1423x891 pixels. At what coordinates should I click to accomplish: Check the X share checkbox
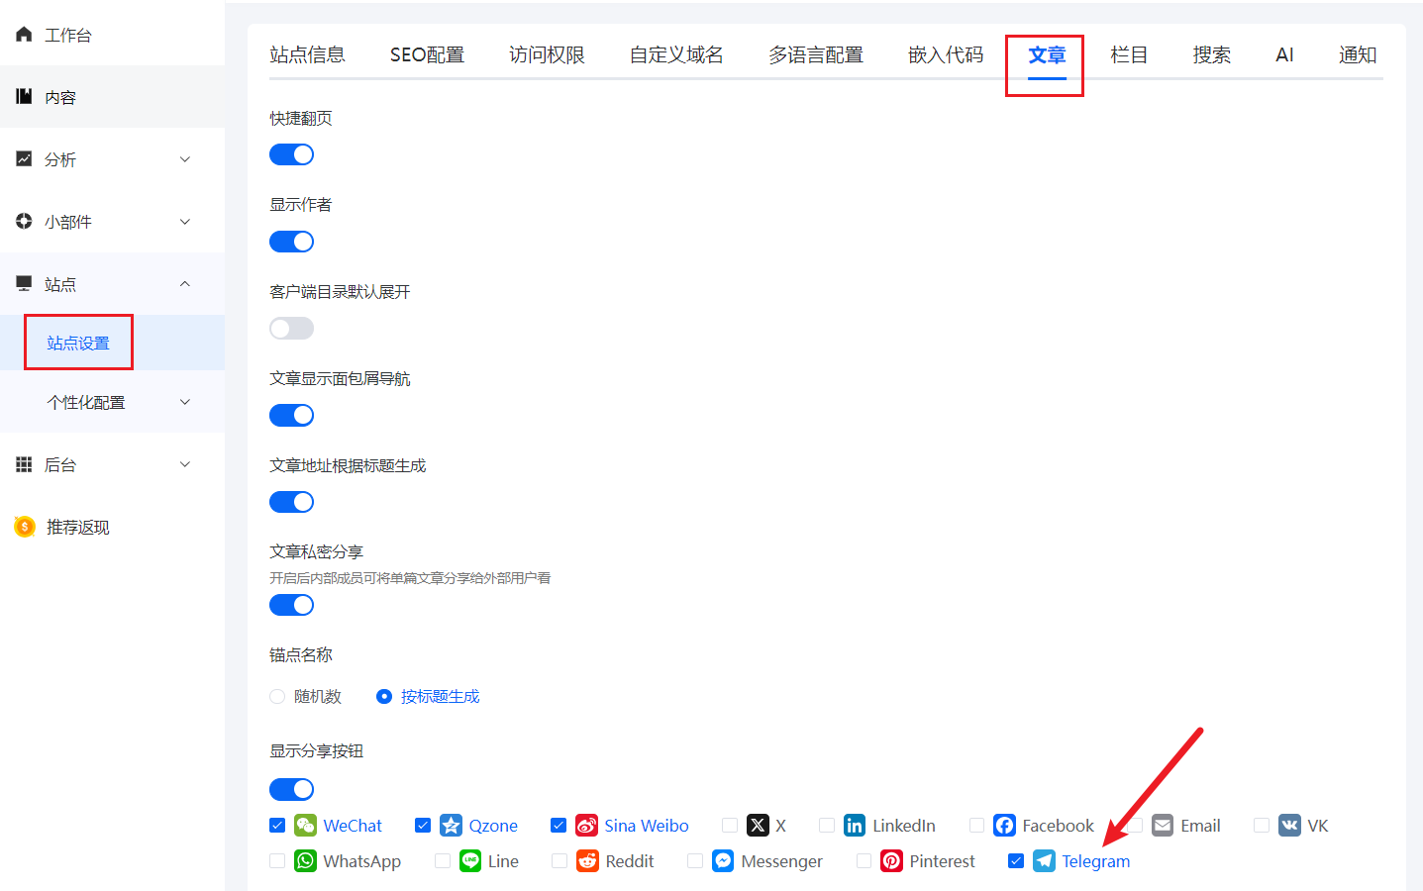(730, 825)
